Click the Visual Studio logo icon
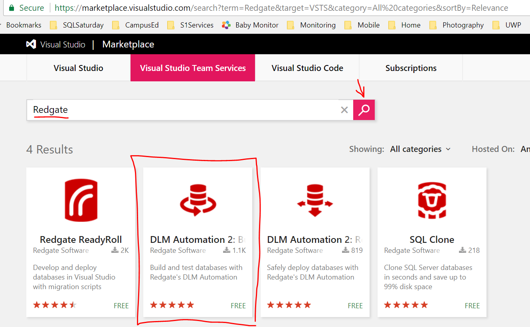Screen dimensions: 530x327 pos(31,44)
